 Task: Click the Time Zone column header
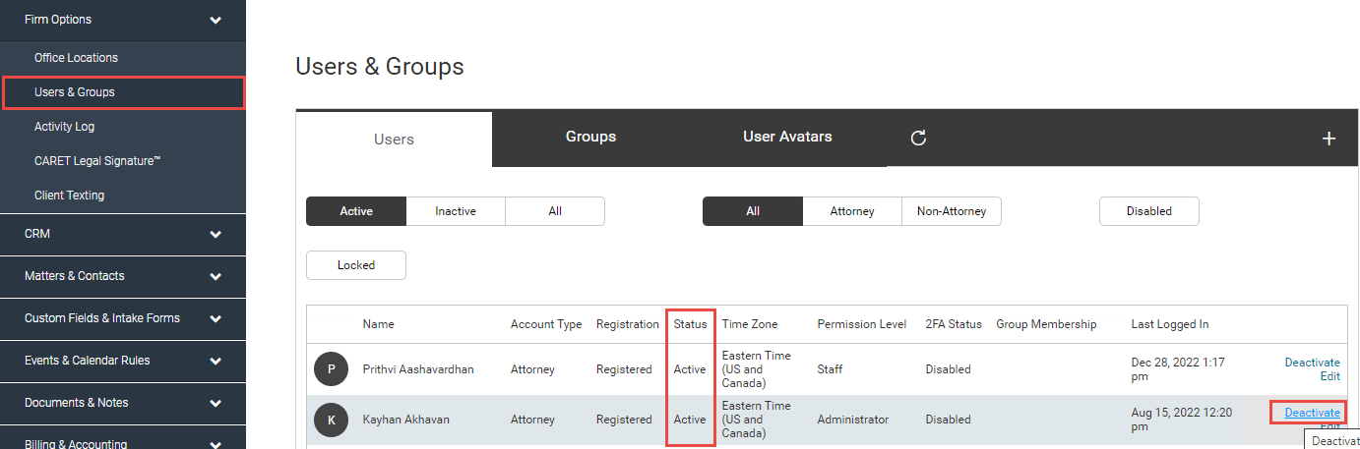[750, 324]
